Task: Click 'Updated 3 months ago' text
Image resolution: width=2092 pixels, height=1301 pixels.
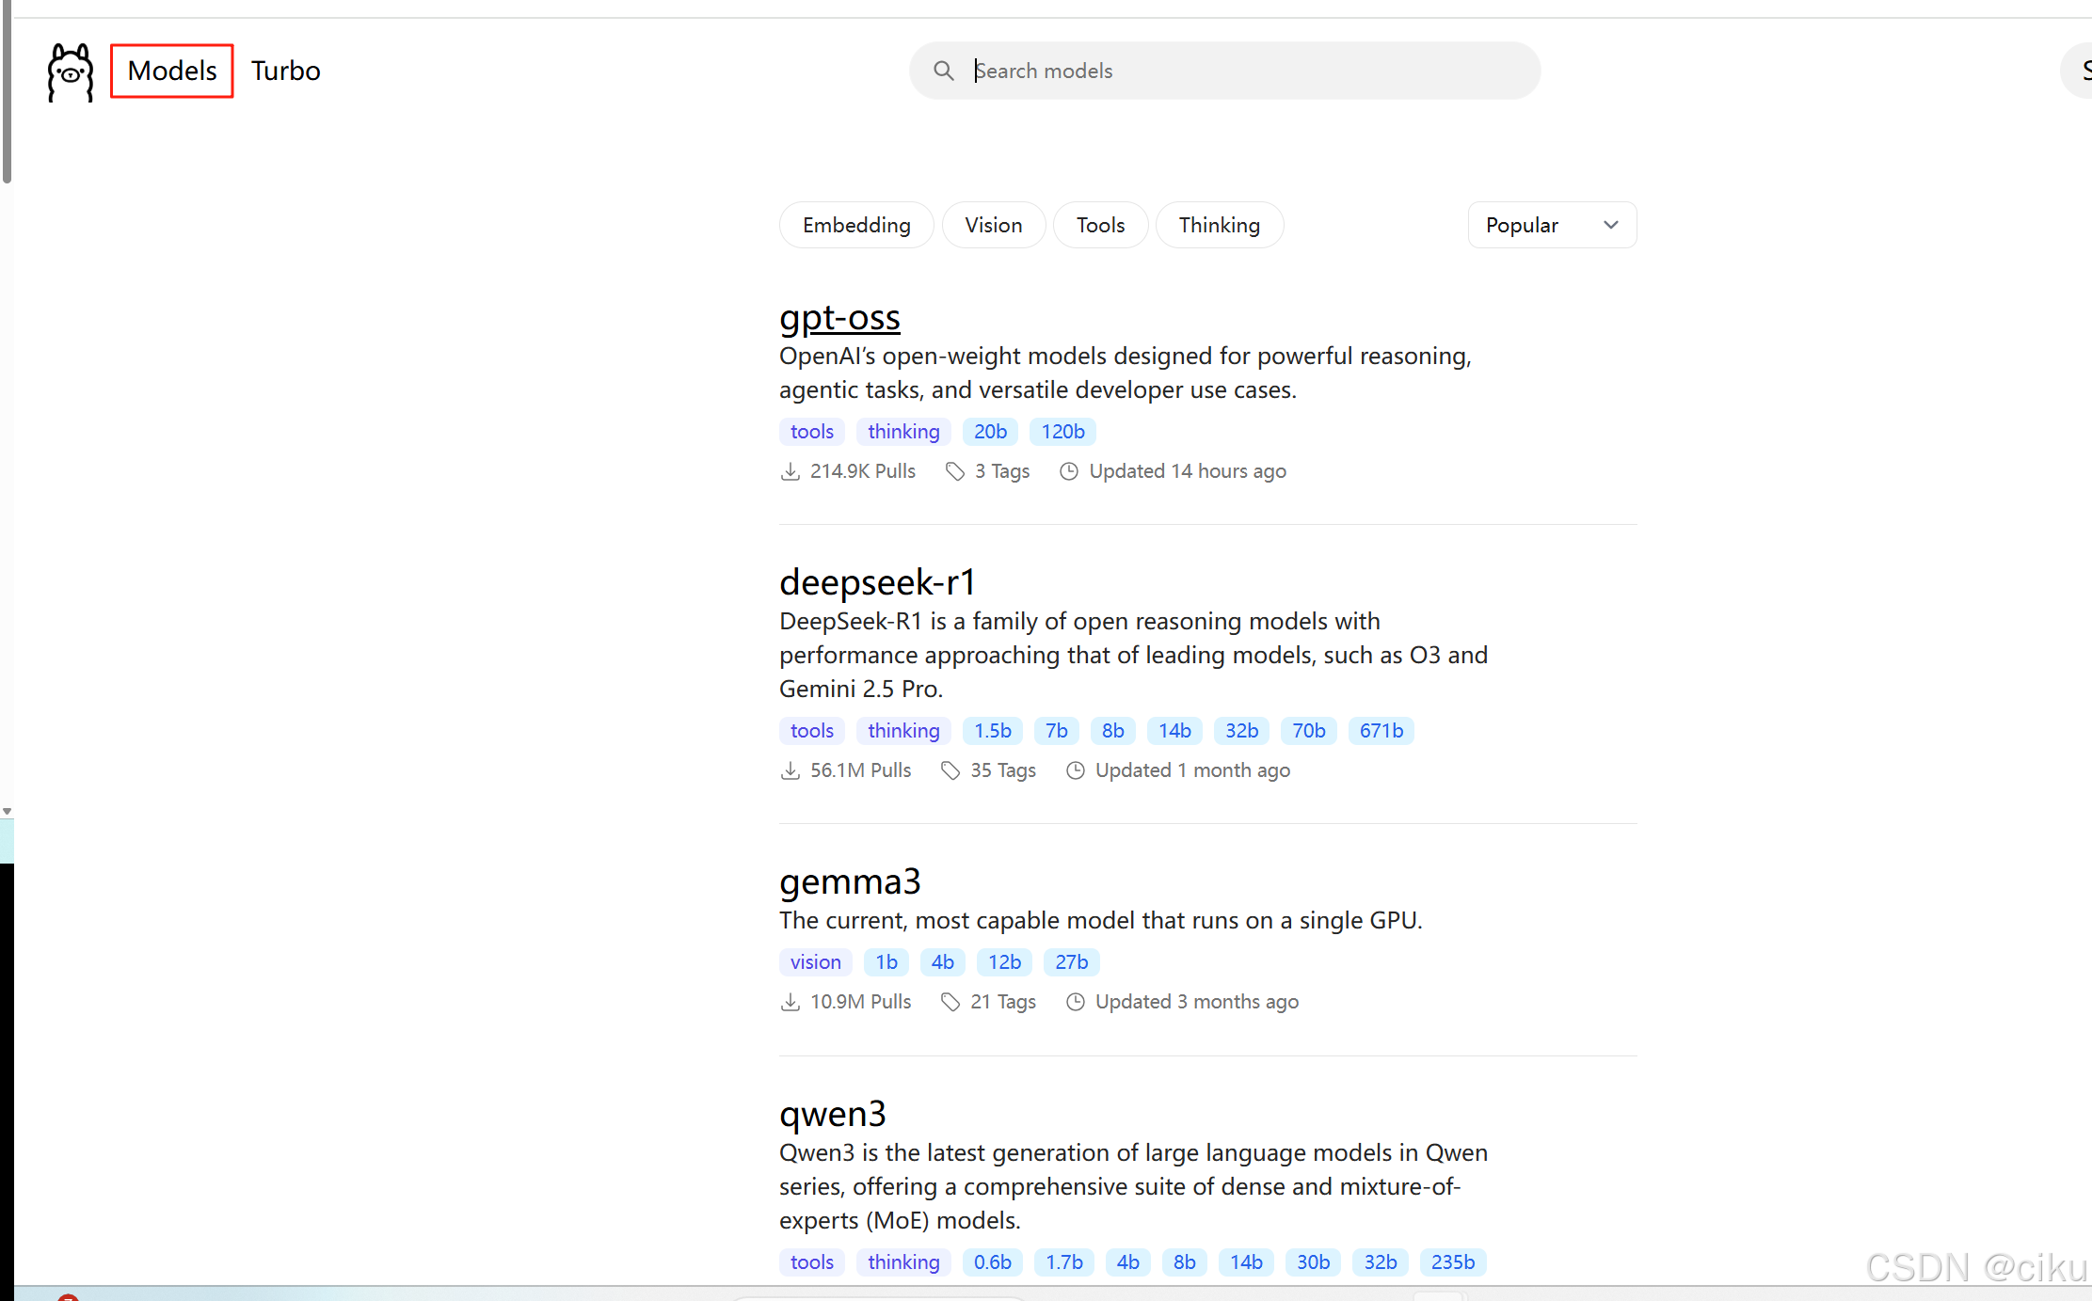Action: 1197,1002
